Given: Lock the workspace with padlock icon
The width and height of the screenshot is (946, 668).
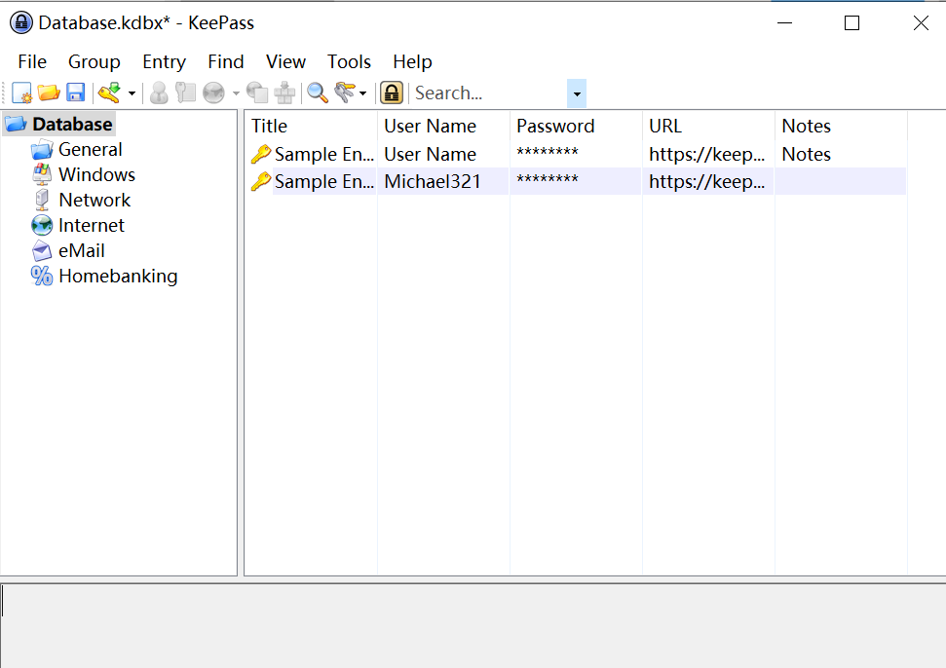Looking at the screenshot, I should [x=392, y=93].
